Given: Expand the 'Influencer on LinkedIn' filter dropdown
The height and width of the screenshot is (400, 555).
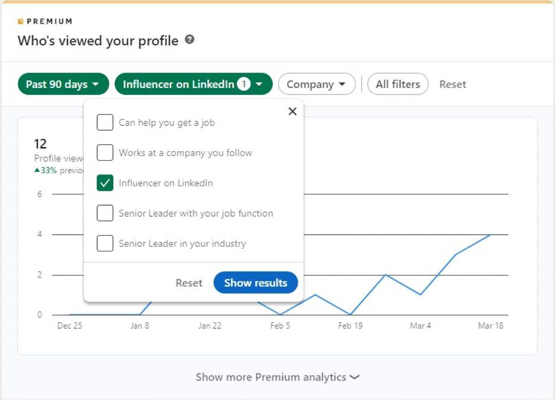Looking at the screenshot, I should click(193, 84).
